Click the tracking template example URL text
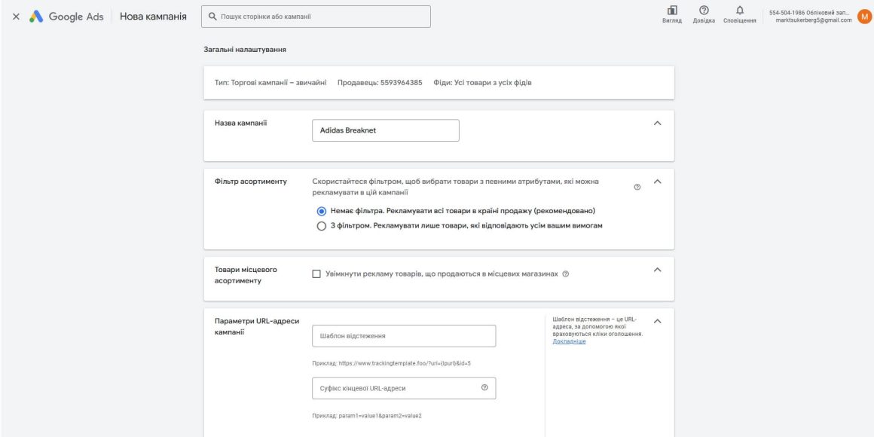This screenshot has width=874, height=437. coord(391,363)
